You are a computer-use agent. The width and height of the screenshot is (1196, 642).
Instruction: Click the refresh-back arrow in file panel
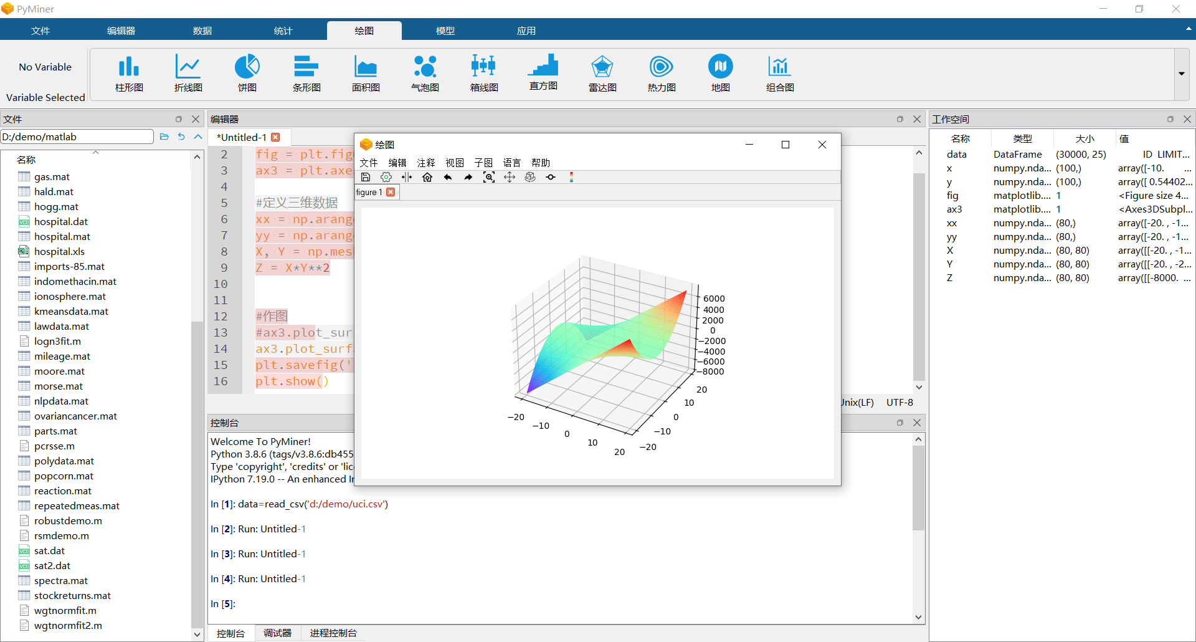coord(181,137)
